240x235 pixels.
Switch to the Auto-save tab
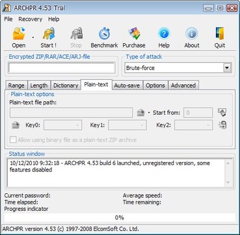pyautogui.click(x=127, y=86)
